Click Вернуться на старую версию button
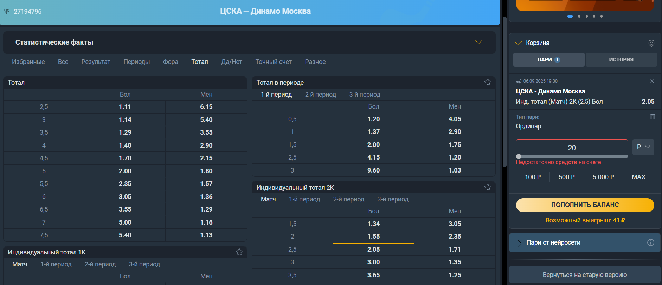Viewport: 662px width, 285px height. pyautogui.click(x=585, y=275)
